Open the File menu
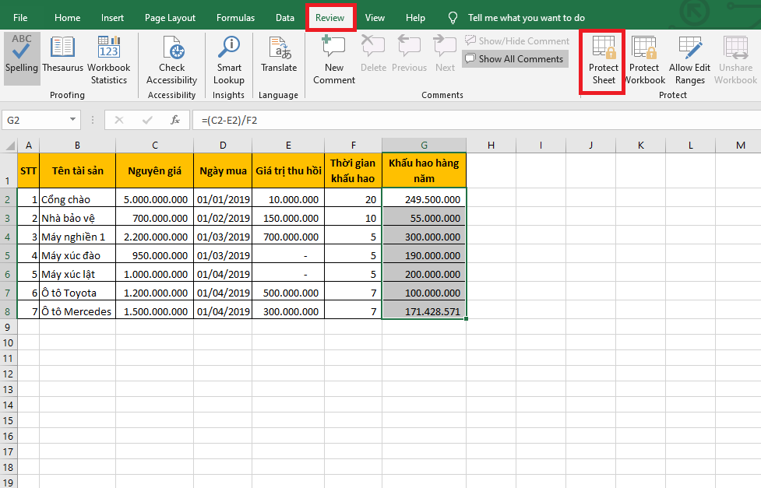The width and height of the screenshot is (761, 488). tap(21, 17)
